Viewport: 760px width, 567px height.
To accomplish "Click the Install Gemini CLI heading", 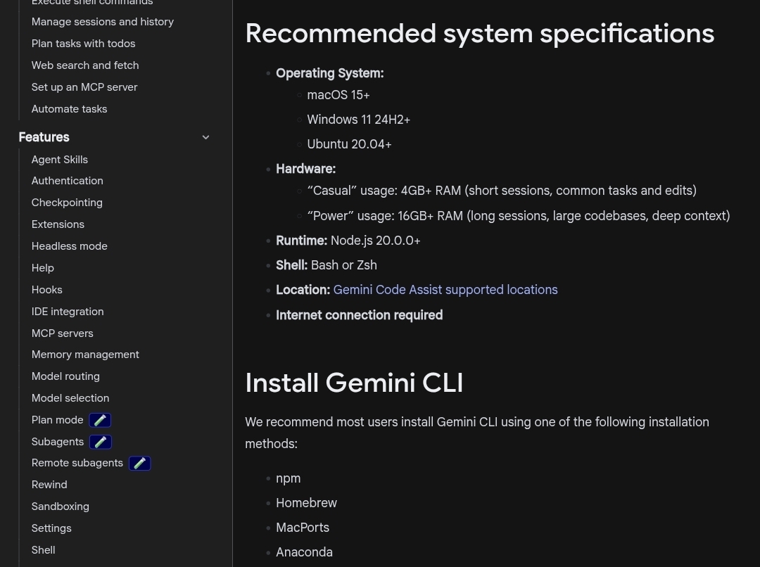I will (x=354, y=383).
